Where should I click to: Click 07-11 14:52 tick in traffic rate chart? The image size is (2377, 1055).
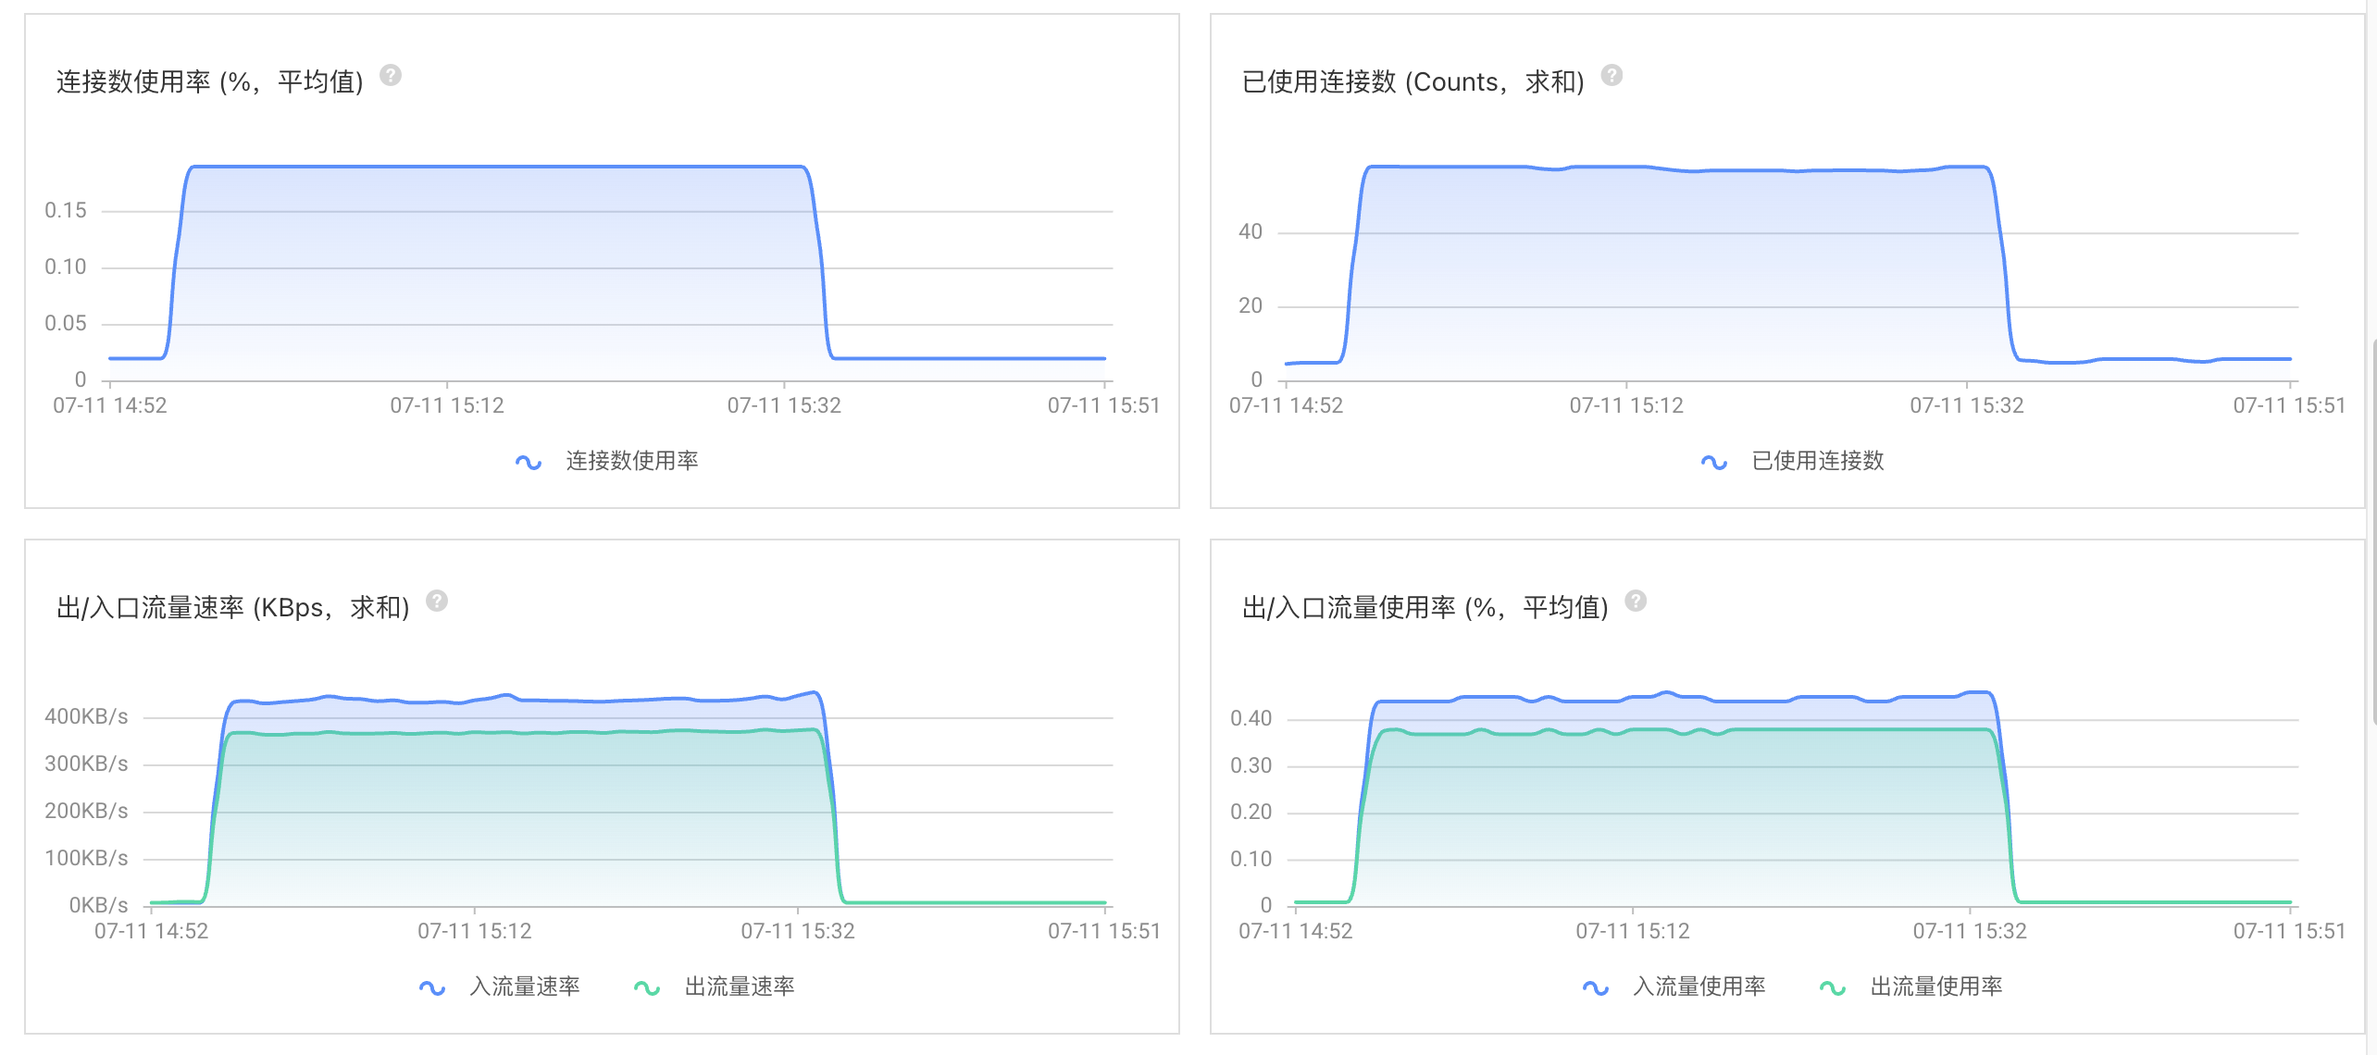click(152, 931)
